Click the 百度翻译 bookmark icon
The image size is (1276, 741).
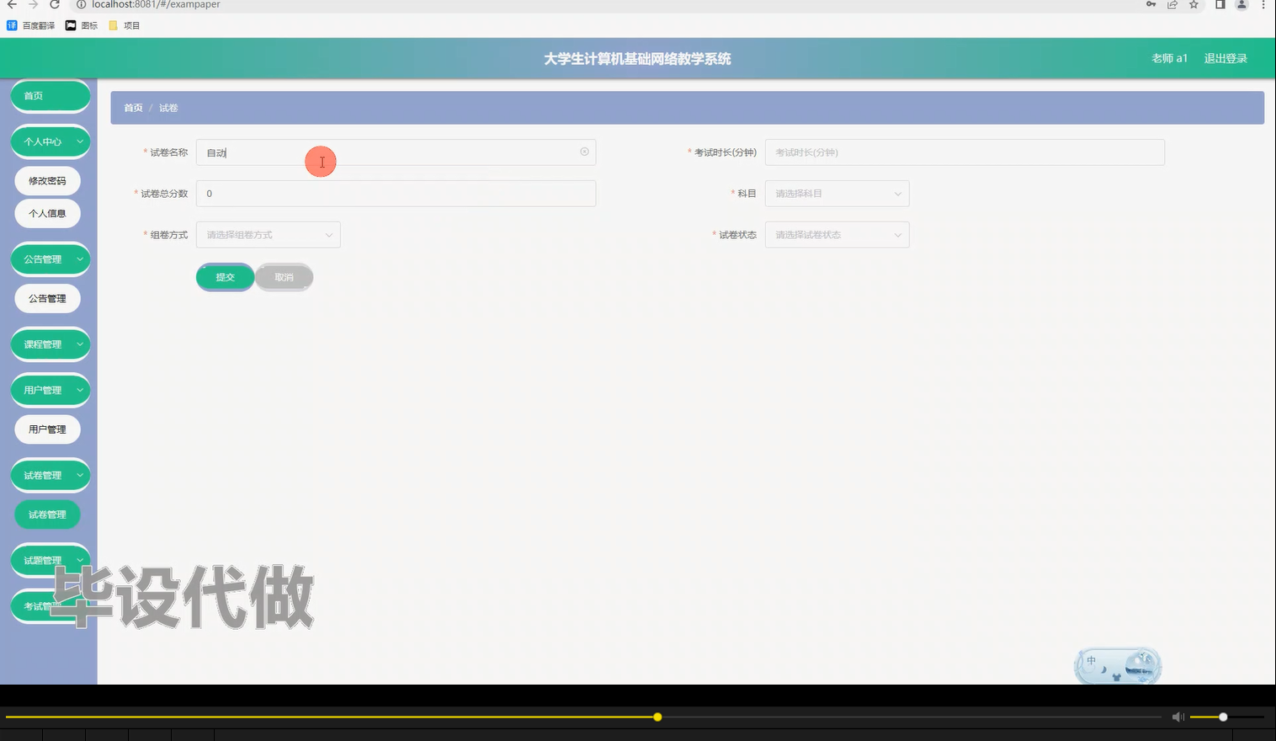point(10,24)
